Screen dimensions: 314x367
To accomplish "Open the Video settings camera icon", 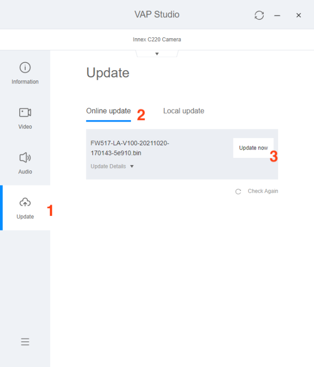I will point(25,113).
